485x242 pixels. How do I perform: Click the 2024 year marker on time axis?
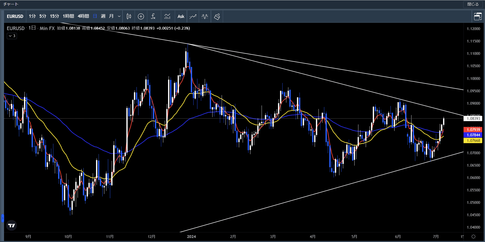point(191,237)
